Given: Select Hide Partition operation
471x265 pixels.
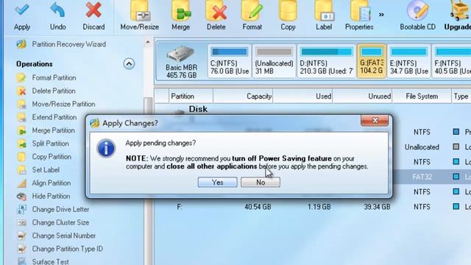Looking at the screenshot, I should coord(51,197).
